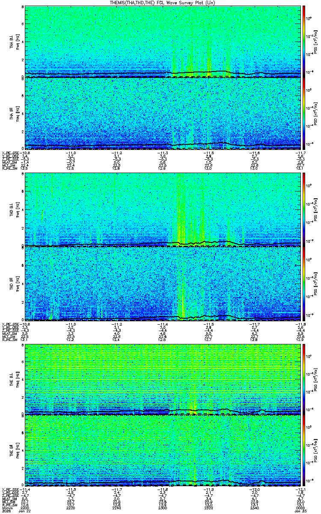Select the THA B-parallel color bar
Viewport: 321px width, 514px height.
point(304,114)
